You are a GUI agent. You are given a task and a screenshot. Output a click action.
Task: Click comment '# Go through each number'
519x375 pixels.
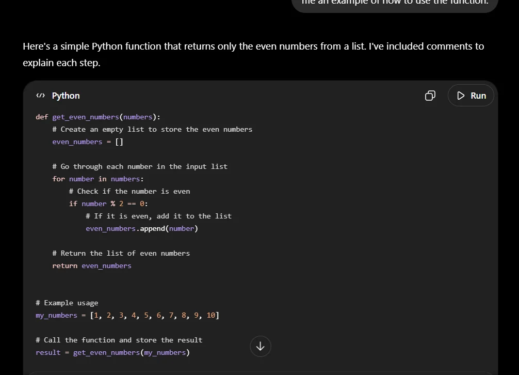(x=140, y=167)
